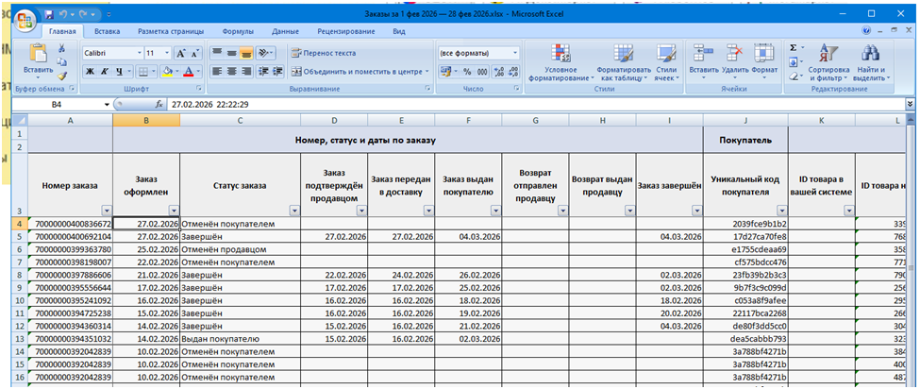Expand the number format dropdown (все форматы)
920x389 pixels.
(x=514, y=54)
